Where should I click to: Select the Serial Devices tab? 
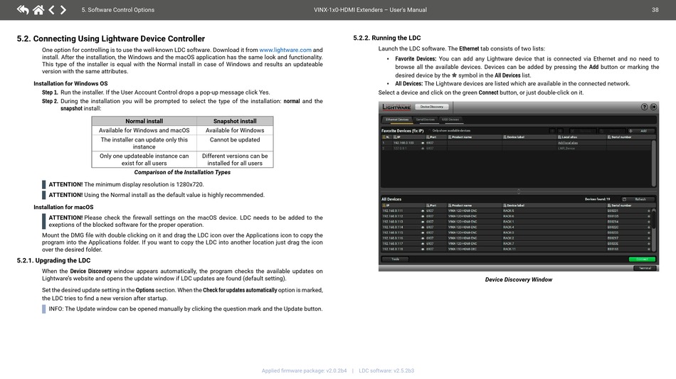425,119
